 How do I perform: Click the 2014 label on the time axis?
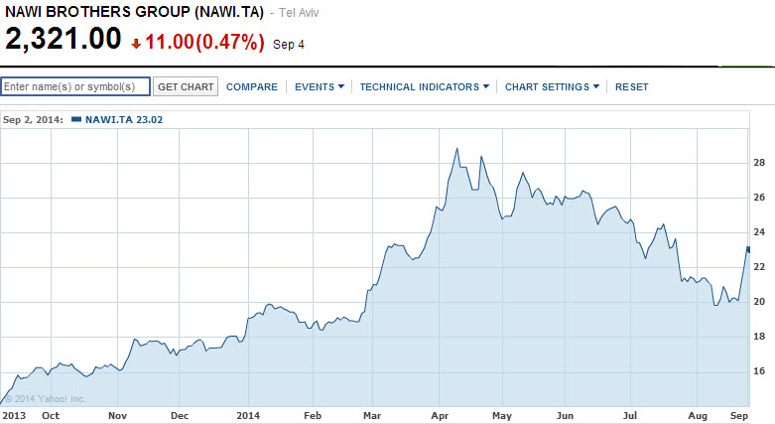coord(248,416)
